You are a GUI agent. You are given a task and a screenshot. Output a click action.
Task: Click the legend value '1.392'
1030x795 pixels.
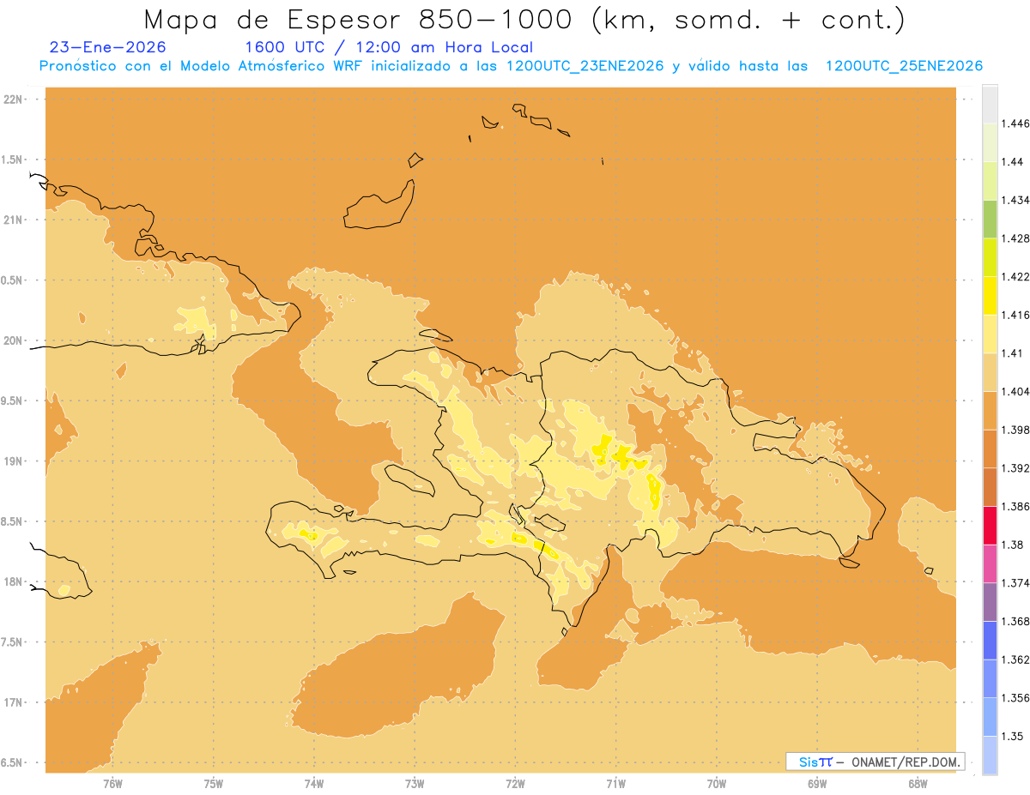click(1017, 468)
